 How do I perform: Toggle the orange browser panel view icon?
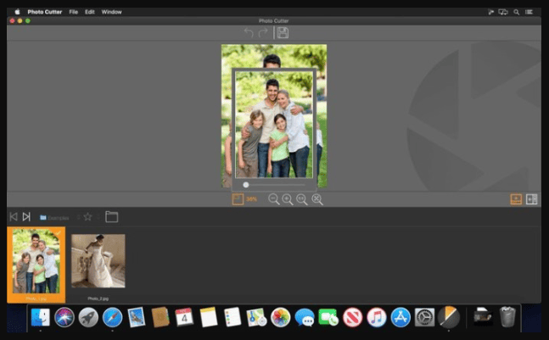coord(516,199)
